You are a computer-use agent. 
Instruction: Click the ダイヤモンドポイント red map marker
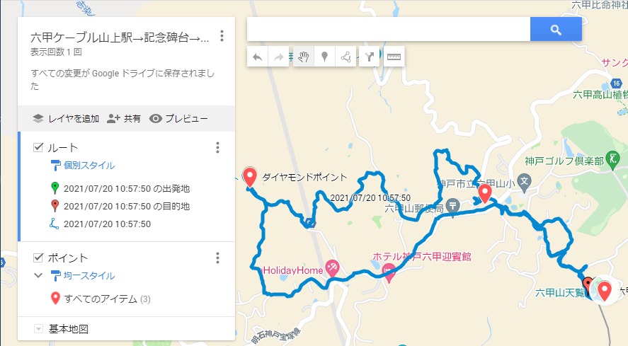[x=250, y=178]
